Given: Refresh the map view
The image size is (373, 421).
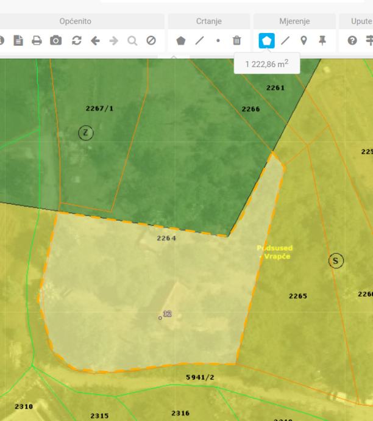Looking at the screenshot, I should (77, 41).
